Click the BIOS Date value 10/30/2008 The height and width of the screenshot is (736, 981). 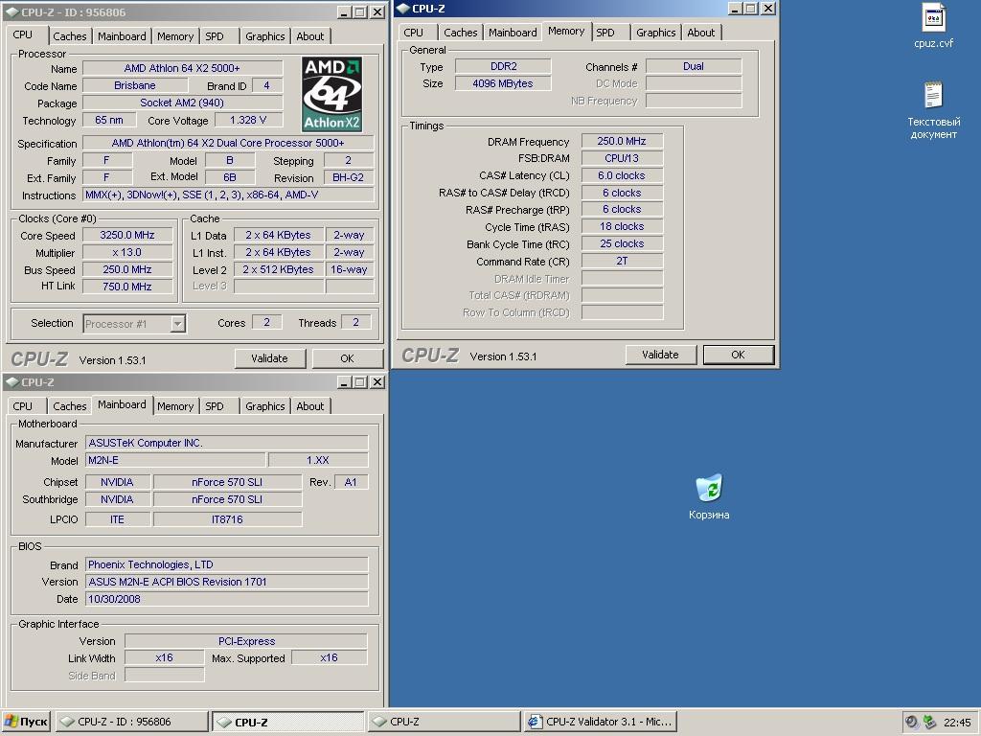[226, 599]
